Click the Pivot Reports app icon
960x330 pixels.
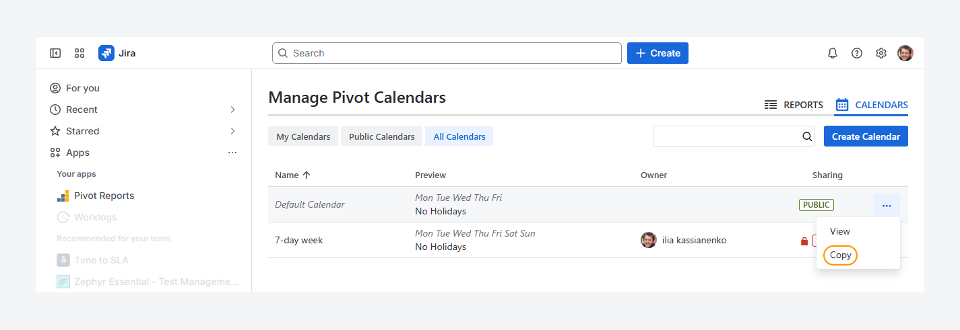click(x=63, y=196)
